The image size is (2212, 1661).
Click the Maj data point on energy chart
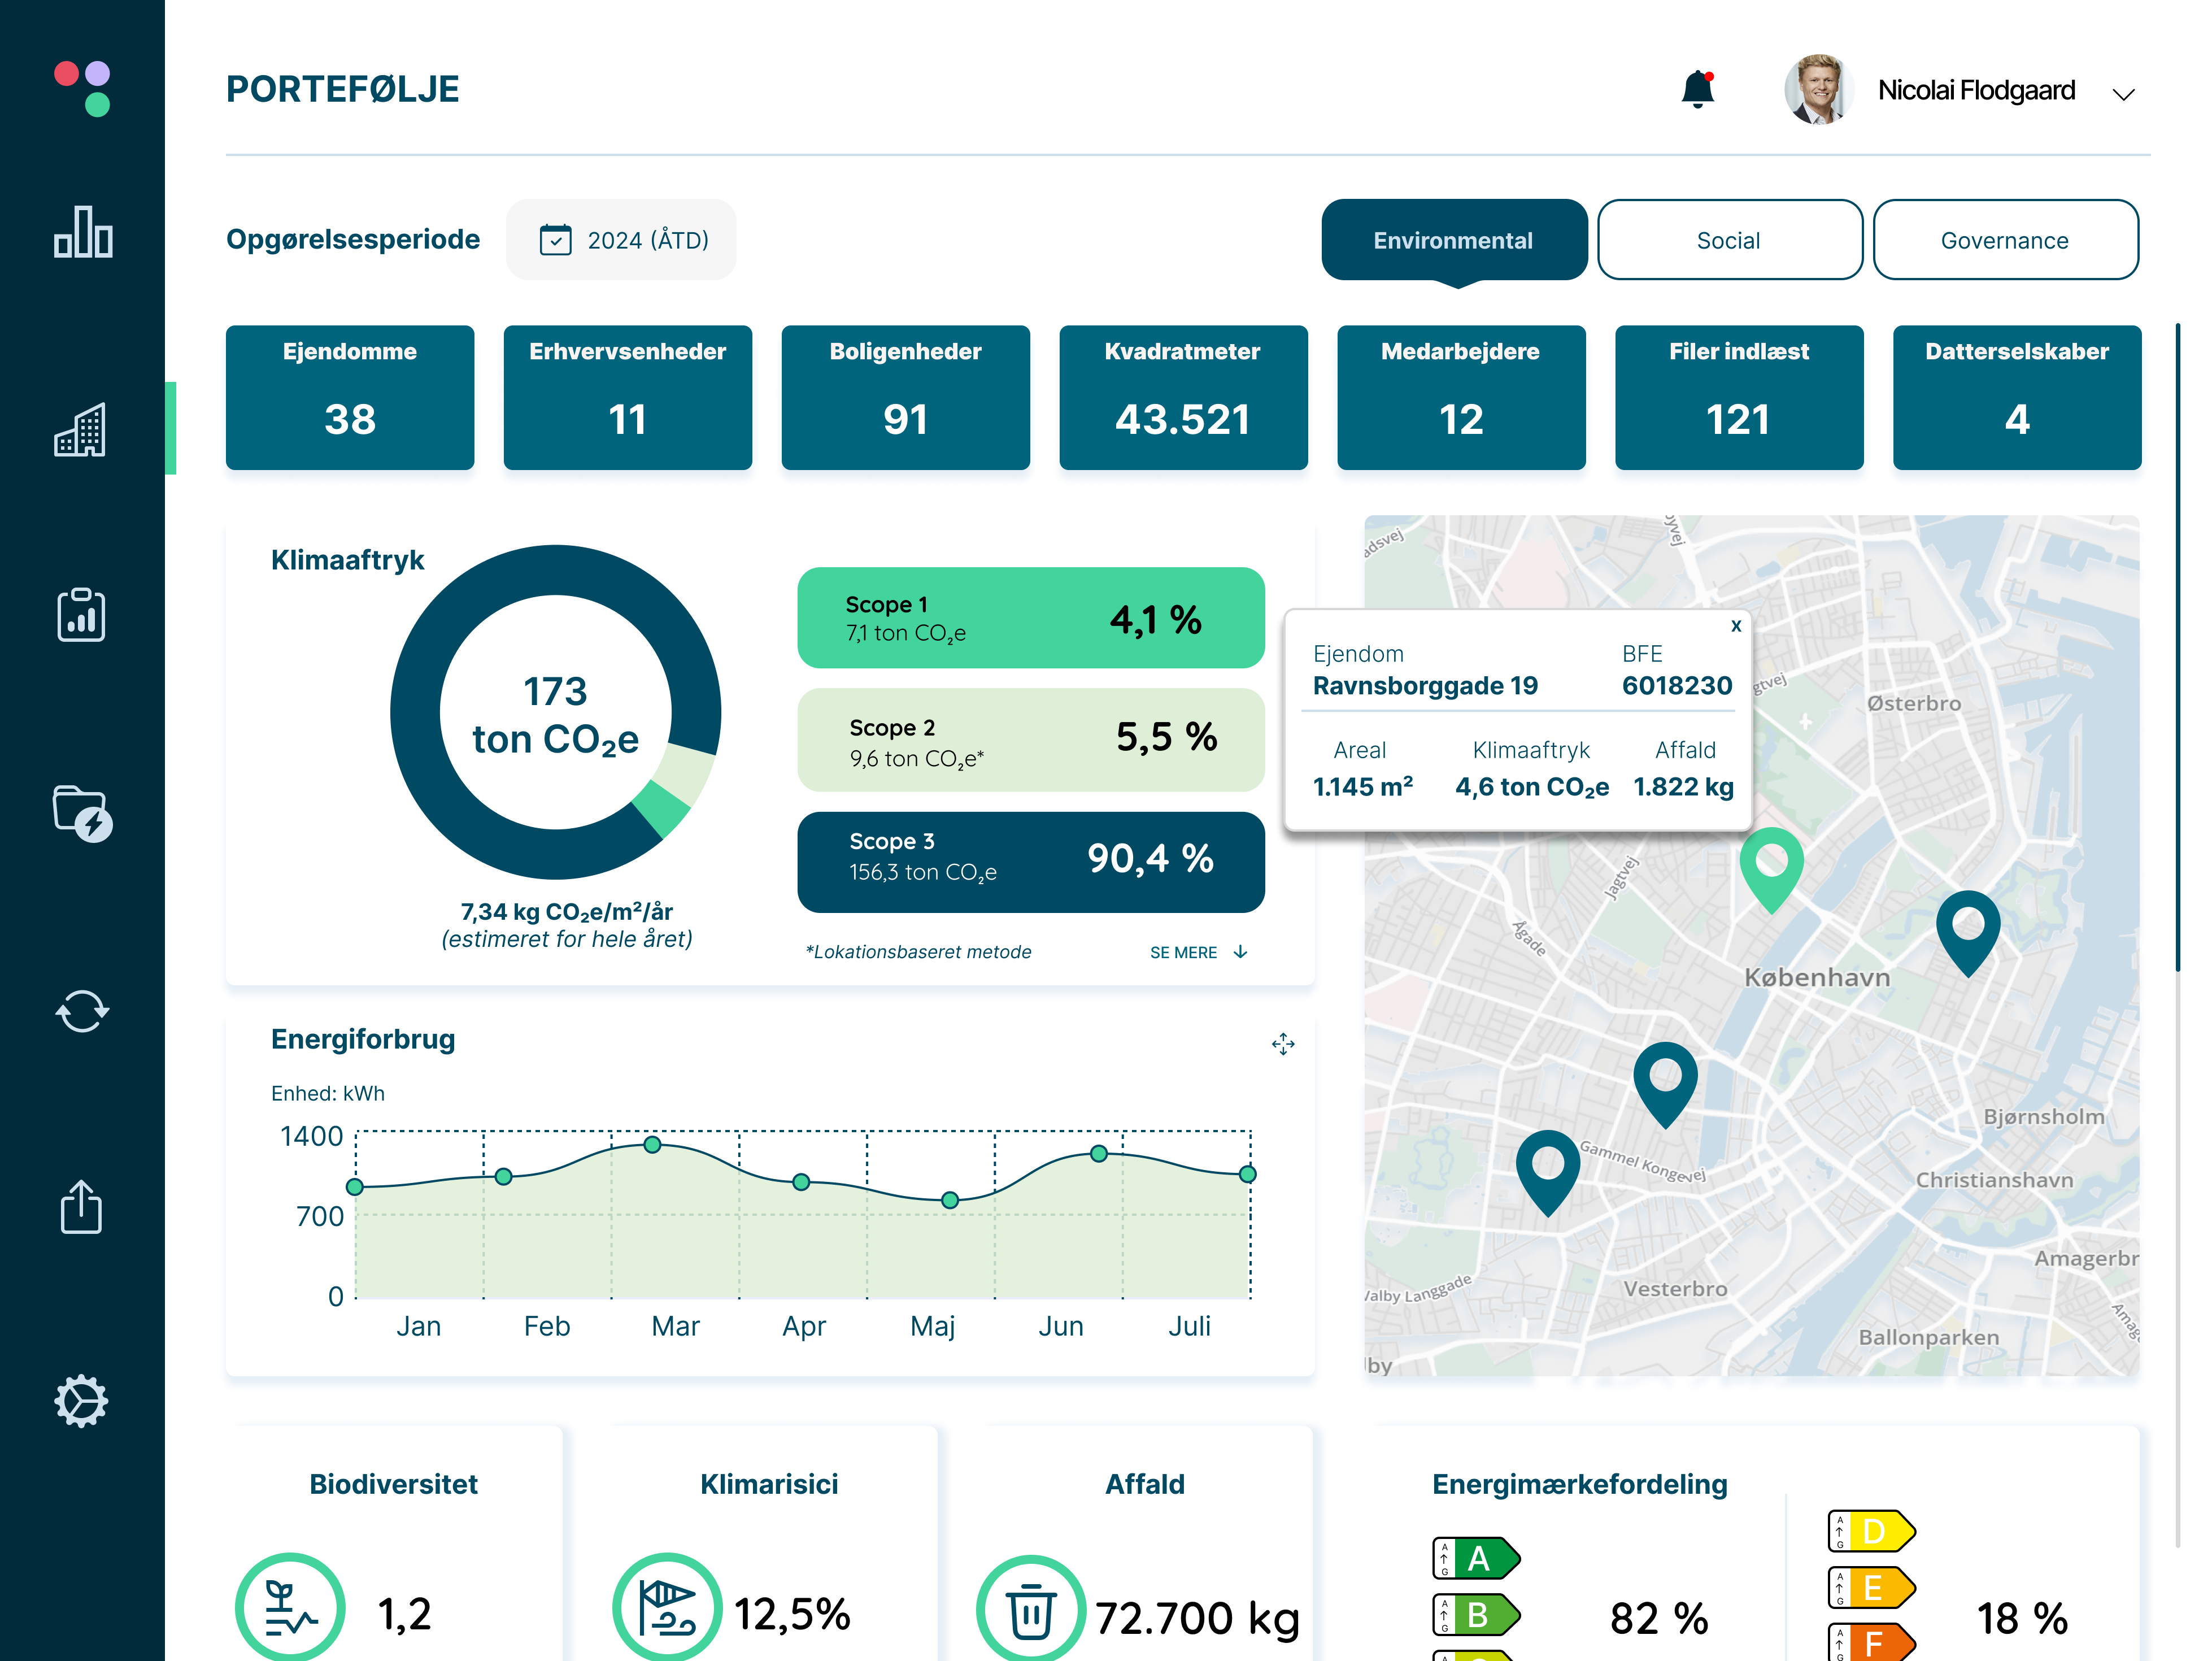950,1200
